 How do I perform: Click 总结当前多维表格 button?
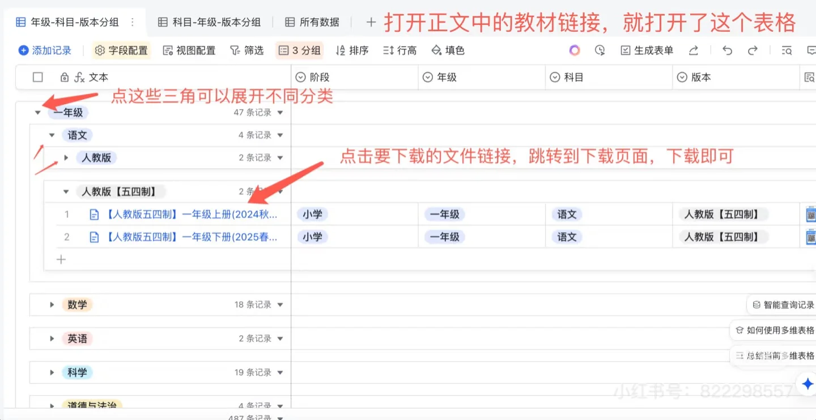773,355
